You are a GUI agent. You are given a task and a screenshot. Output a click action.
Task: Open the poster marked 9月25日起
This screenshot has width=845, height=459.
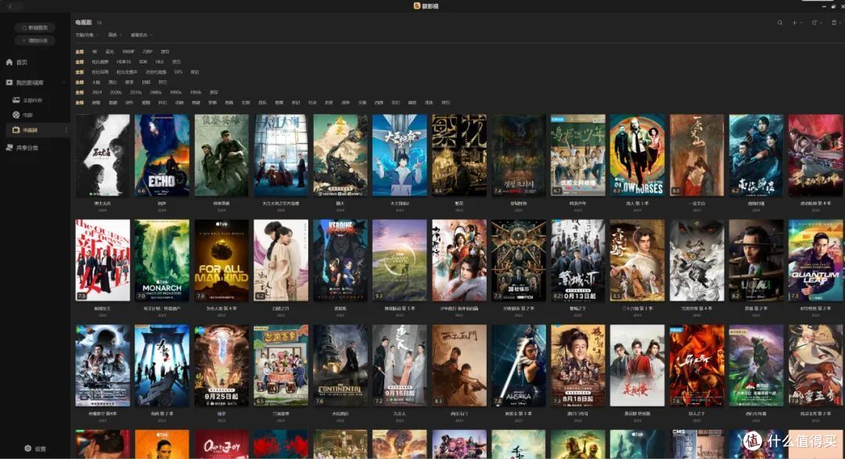click(x=221, y=365)
